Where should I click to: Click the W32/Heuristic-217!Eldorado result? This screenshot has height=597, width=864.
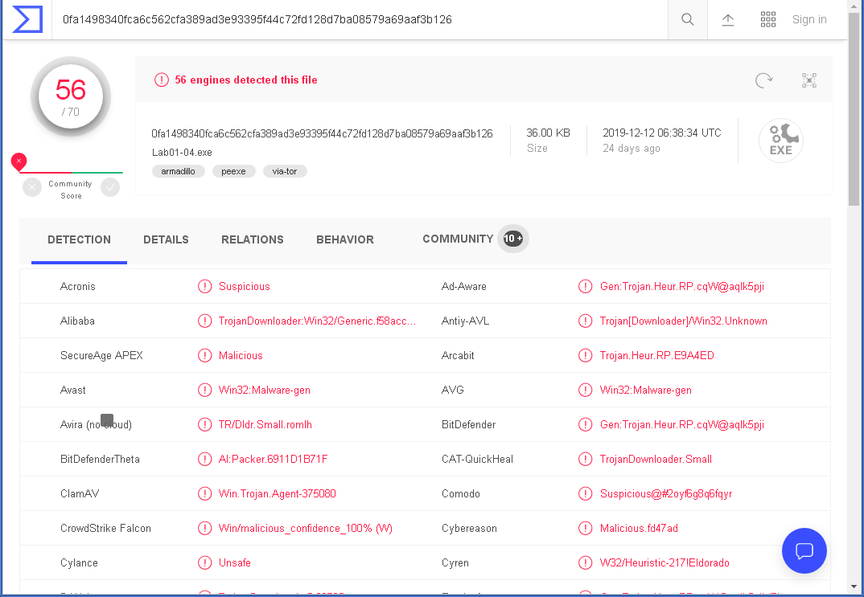click(x=664, y=563)
